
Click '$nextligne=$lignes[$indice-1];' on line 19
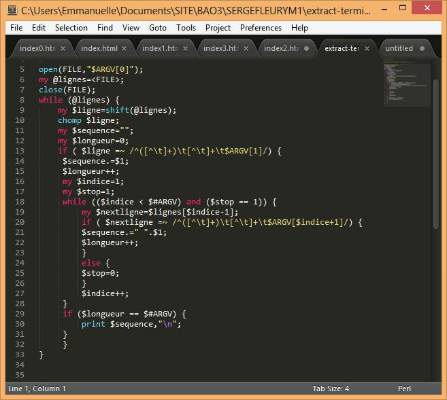(167, 212)
